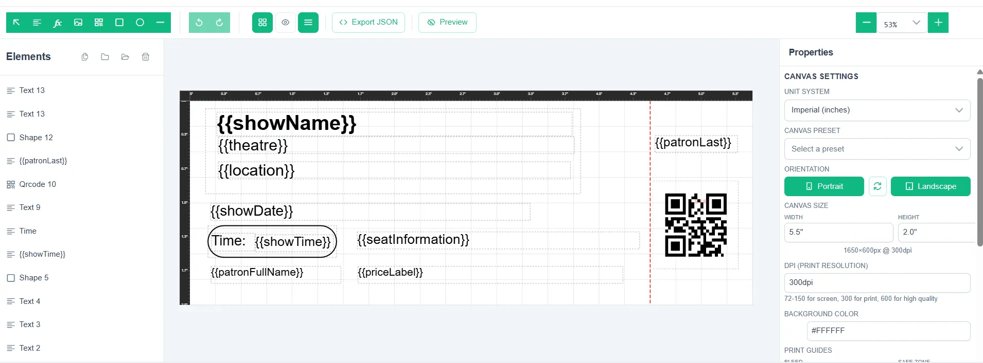Select the QR code on the canvas
The image size is (983, 363).
696,225
